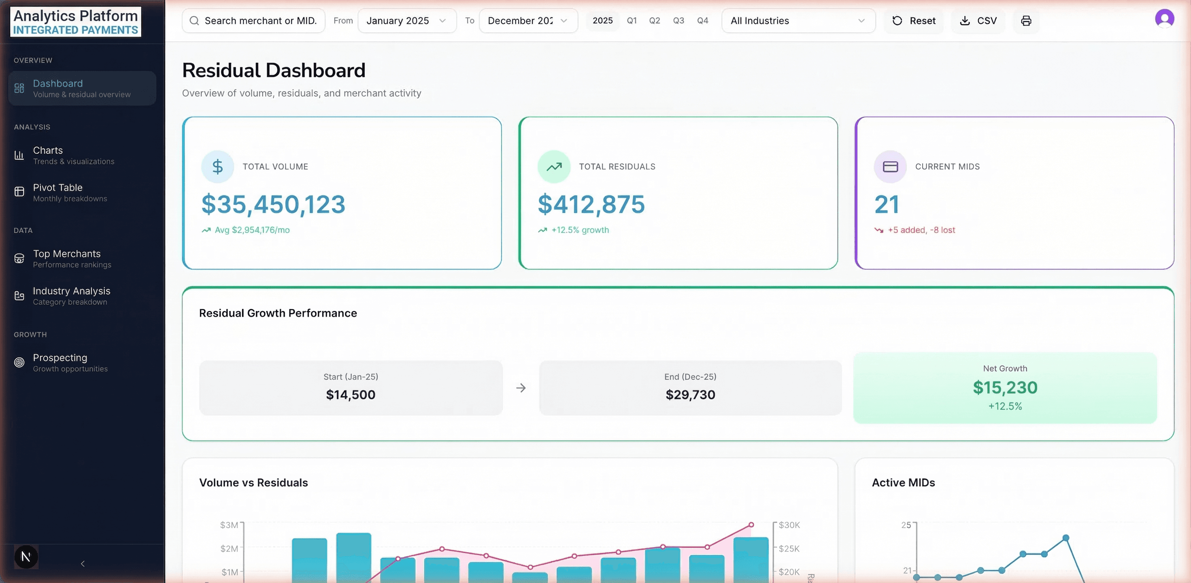The image size is (1191, 583).
Task: Reset the dashboard filters
Action: 914,21
